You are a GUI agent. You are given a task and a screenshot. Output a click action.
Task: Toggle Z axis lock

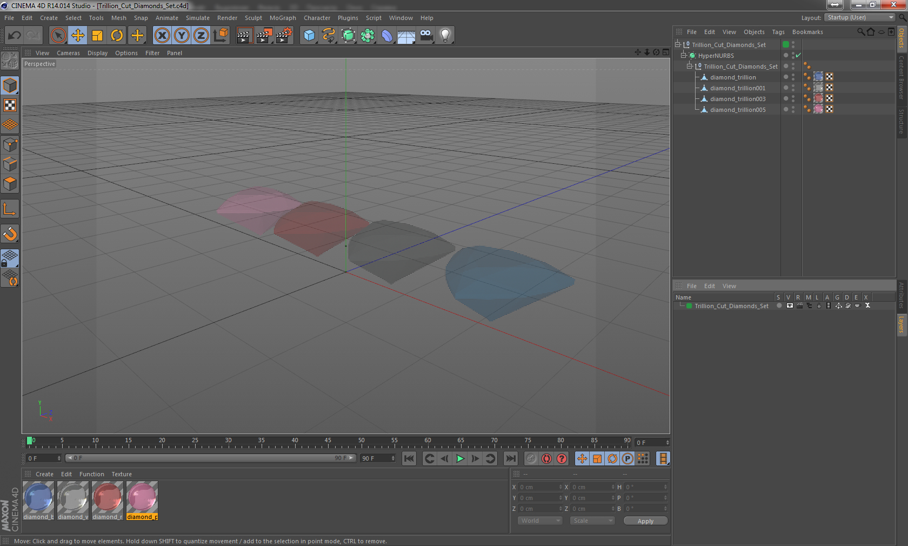pyautogui.click(x=201, y=36)
